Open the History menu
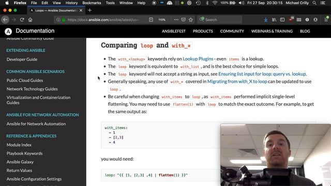The width and height of the screenshot is (331, 186). tap(71, 3)
